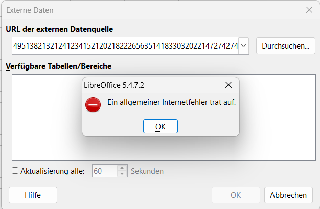Click the URL der externen Datenquelle label
Image resolution: width=320 pixels, height=209 pixels.
coord(59,29)
